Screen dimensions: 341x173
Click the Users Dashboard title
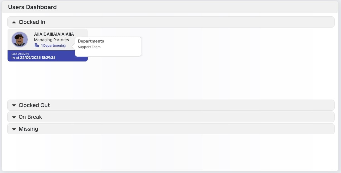coord(32,7)
